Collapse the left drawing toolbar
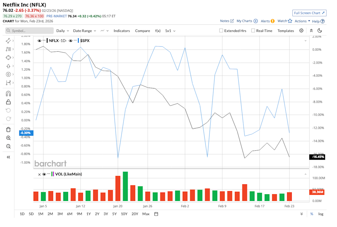The width and height of the screenshot is (337, 227). tap(8, 157)
